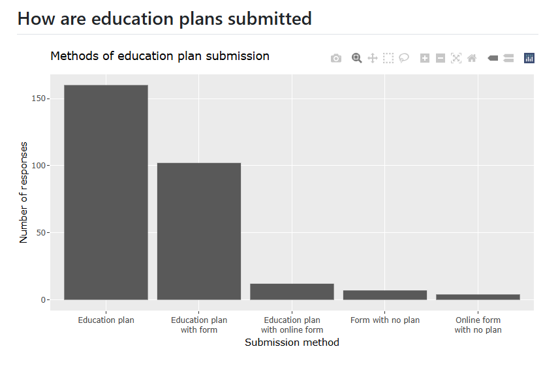Click the Zoom in plus icon

[425, 58]
